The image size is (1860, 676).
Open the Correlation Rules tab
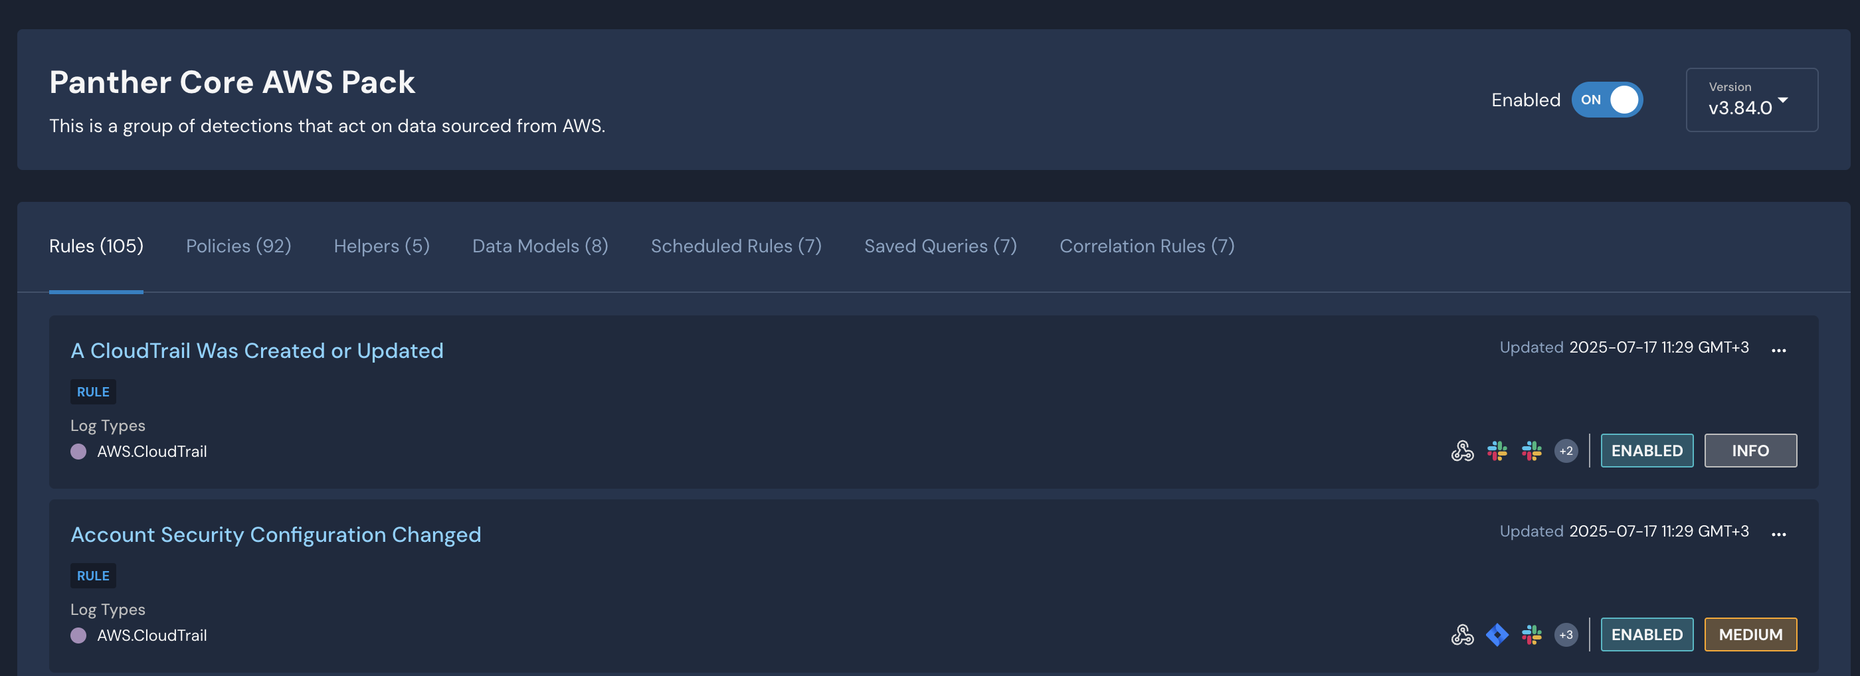tap(1147, 245)
